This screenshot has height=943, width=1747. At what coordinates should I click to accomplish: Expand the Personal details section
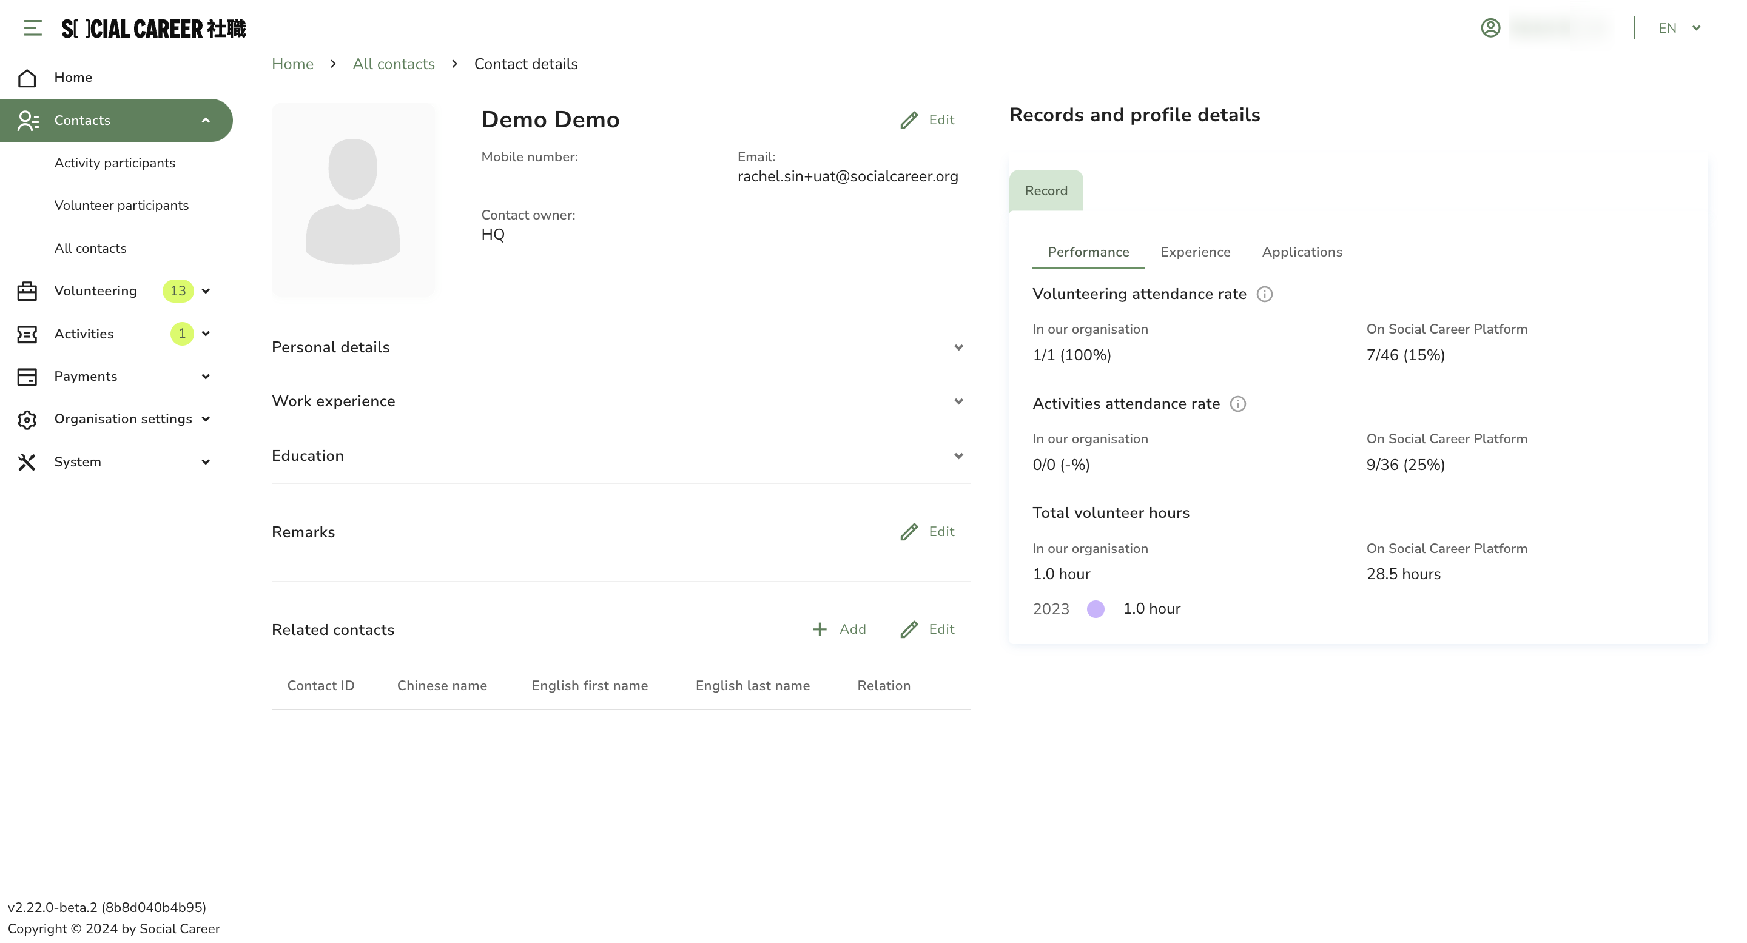[958, 347]
